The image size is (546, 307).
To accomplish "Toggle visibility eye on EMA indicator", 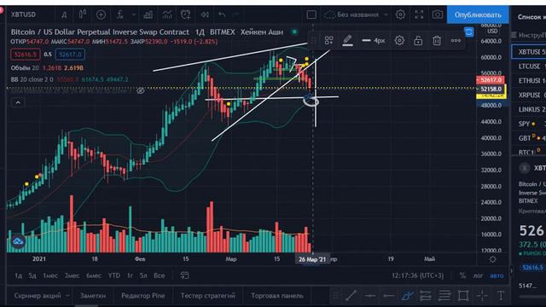I will [140, 91].
